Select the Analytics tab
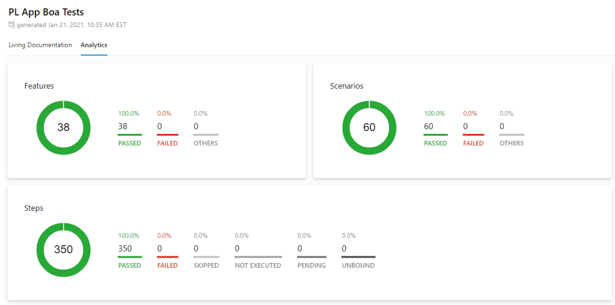This screenshot has height=305, width=615. coord(94,45)
